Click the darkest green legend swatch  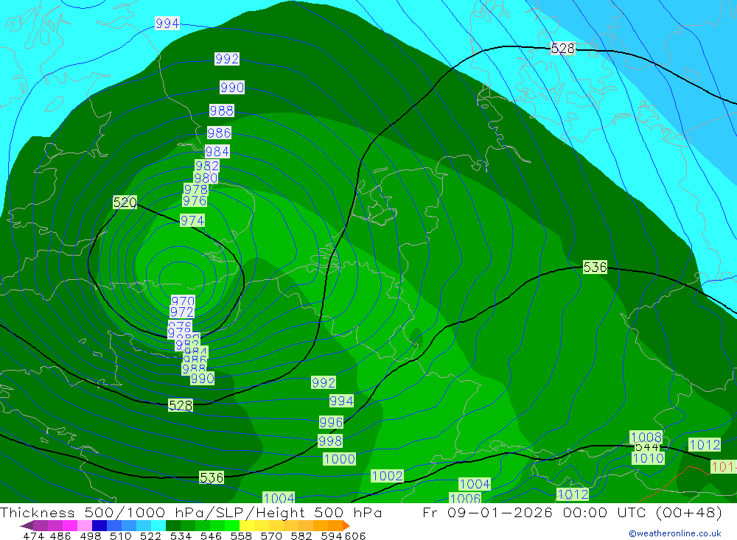coord(173,525)
